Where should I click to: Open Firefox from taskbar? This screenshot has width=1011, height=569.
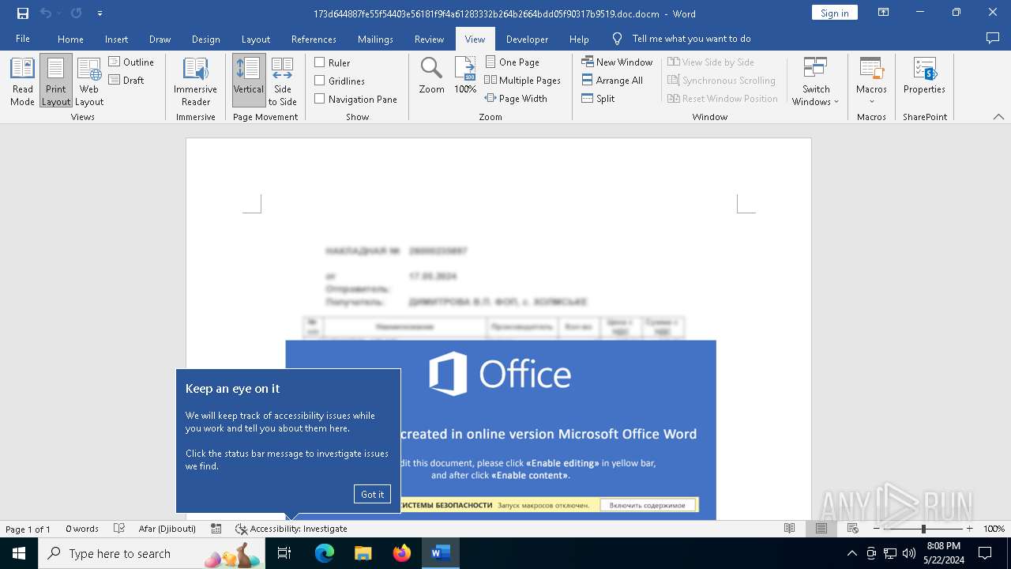[x=402, y=553]
